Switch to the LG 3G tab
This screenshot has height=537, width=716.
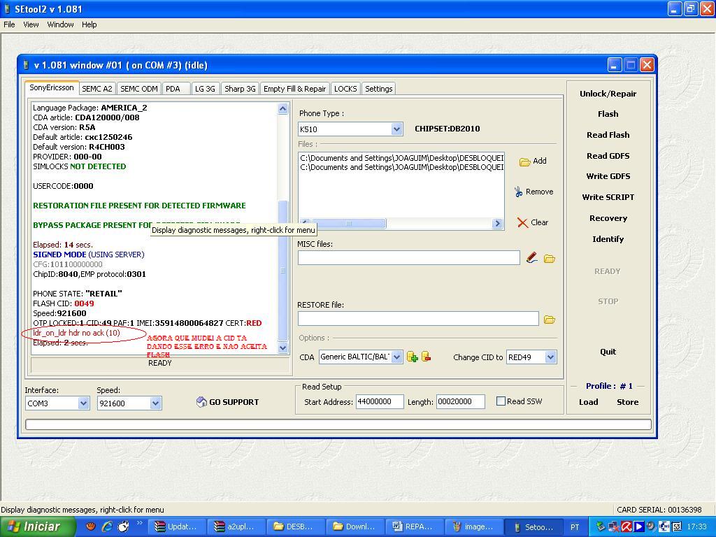tap(205, 89)
